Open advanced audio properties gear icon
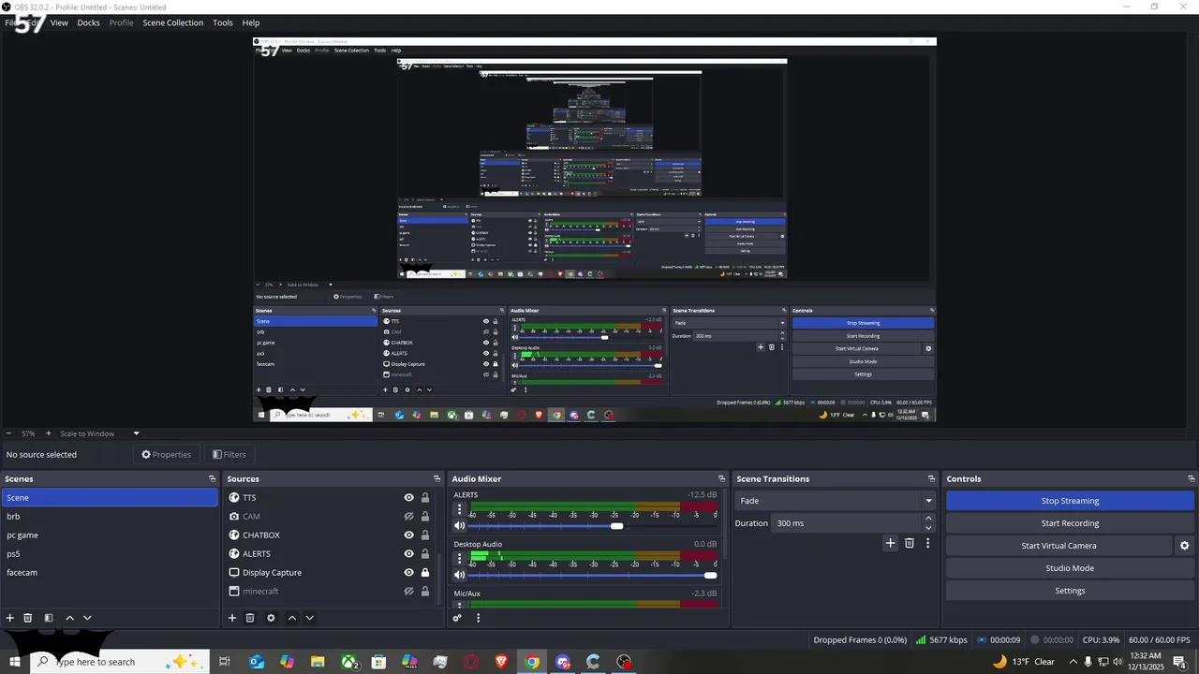Image resolution: width=1199 pixels, height=674 pixels. pyautogui.click(x=457, y=618)
